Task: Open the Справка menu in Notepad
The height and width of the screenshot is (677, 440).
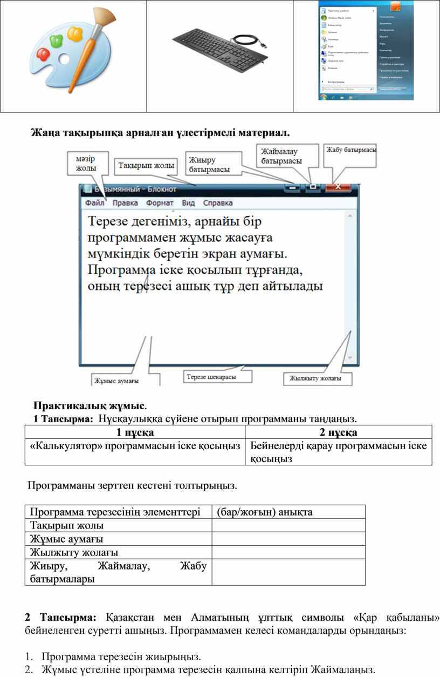Action: point(218,203)
